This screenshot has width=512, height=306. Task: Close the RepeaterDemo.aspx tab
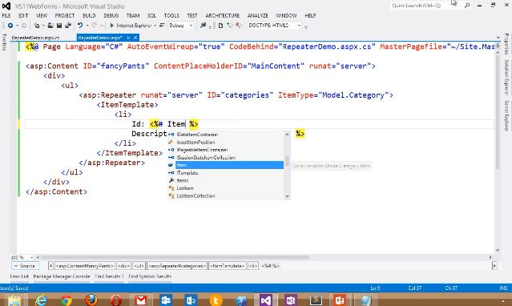135,38
